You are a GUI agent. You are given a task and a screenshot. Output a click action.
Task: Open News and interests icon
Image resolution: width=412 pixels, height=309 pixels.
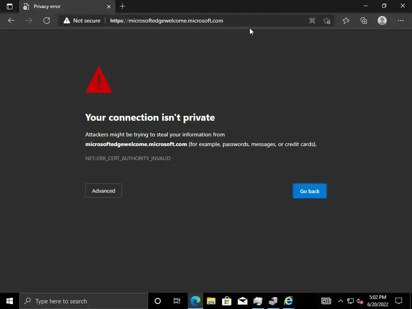pos(326,301)
